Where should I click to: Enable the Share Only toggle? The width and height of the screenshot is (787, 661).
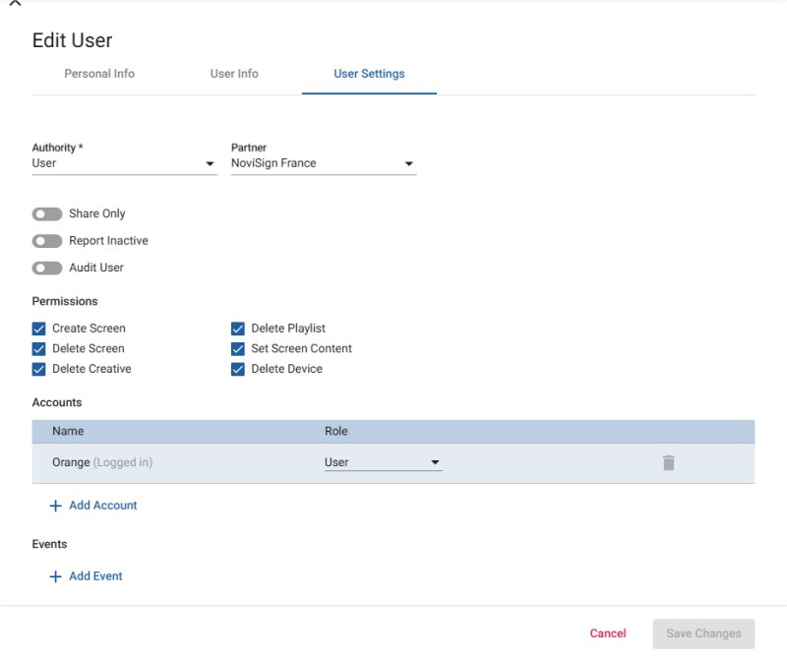45,213
